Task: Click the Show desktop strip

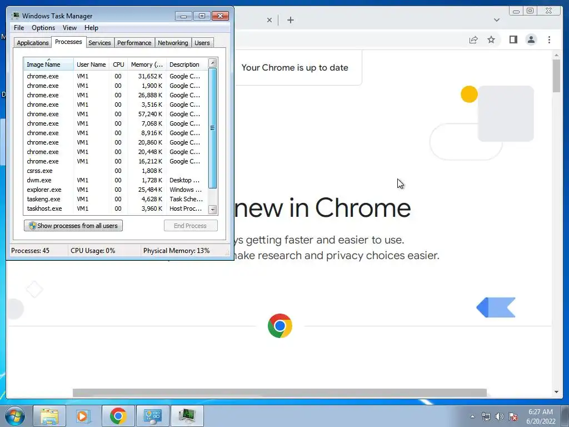Action: (565, 416)
